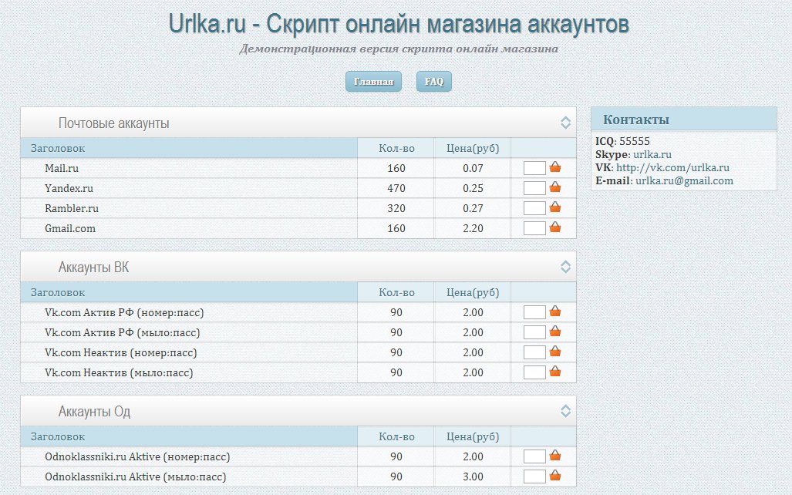Click the urlka.ru@gmail.com email link
Screen dimensions: 792x495
point(684,181)
